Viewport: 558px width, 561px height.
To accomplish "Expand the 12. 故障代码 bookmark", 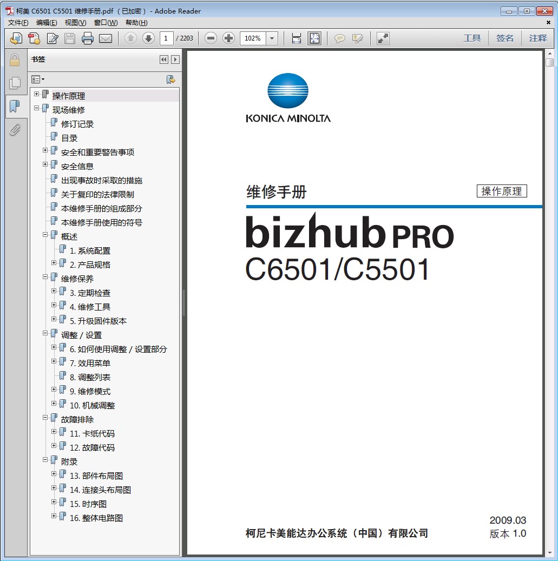I will point(54,446).
